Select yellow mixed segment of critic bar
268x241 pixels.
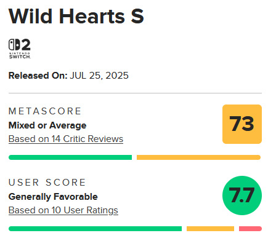tap(198, 157)
